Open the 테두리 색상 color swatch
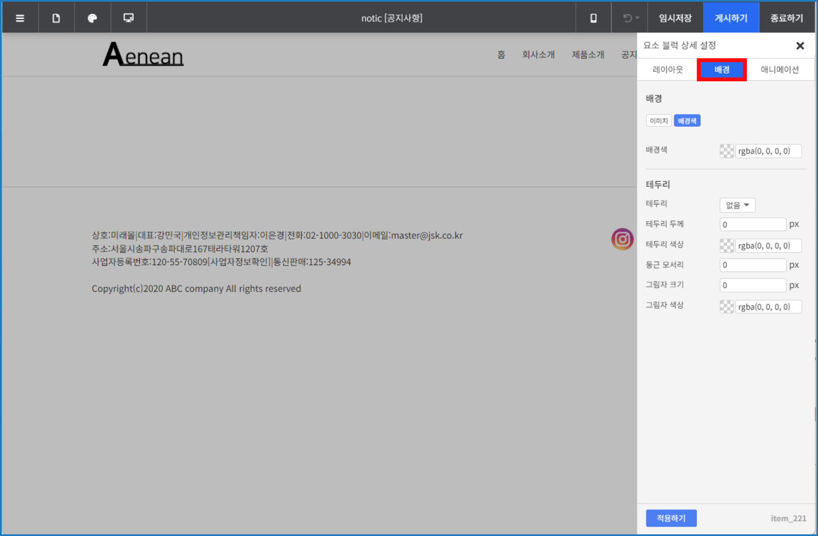 click(727, 246)
